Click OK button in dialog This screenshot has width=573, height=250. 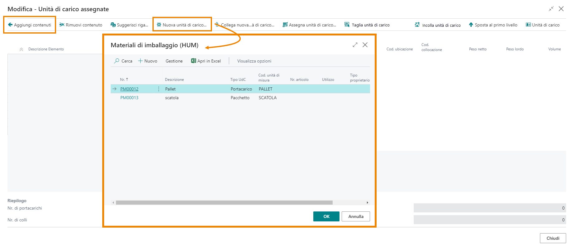coord(326,216)
